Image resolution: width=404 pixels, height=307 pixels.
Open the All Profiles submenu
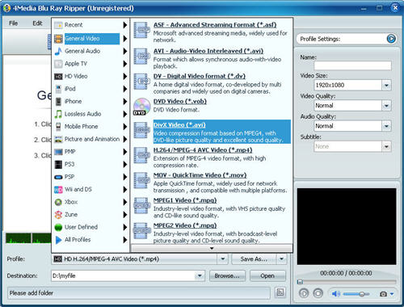coord(90,240)
